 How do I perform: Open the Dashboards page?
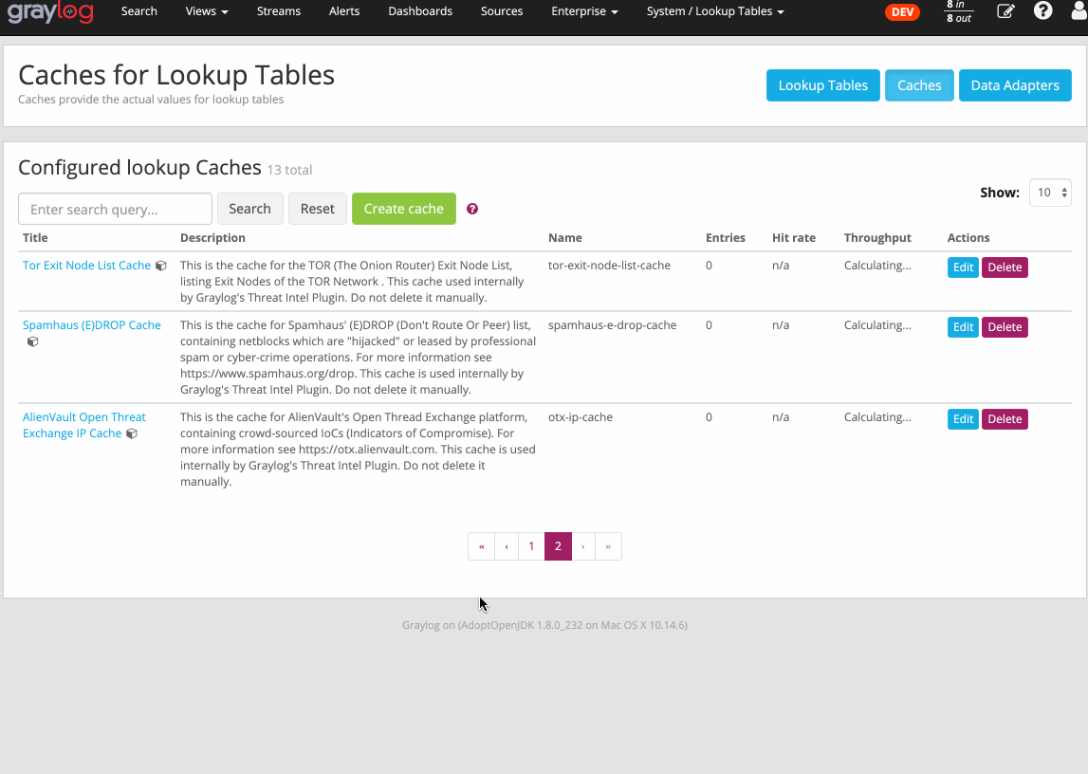coord(420,11)
